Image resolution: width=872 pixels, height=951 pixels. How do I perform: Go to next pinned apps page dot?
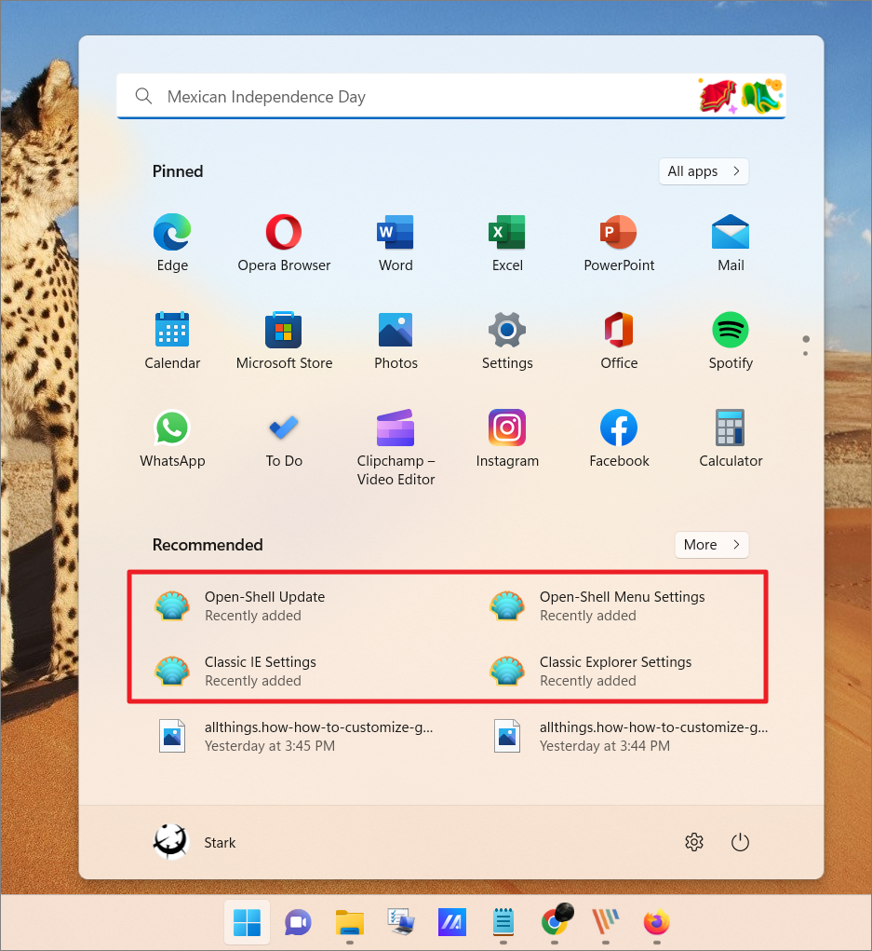tap(805, 354)
